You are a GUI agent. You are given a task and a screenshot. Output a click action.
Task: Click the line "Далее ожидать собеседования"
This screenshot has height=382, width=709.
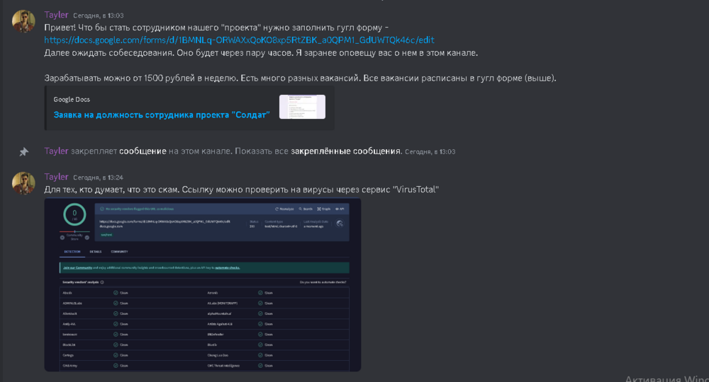[261, 53]
